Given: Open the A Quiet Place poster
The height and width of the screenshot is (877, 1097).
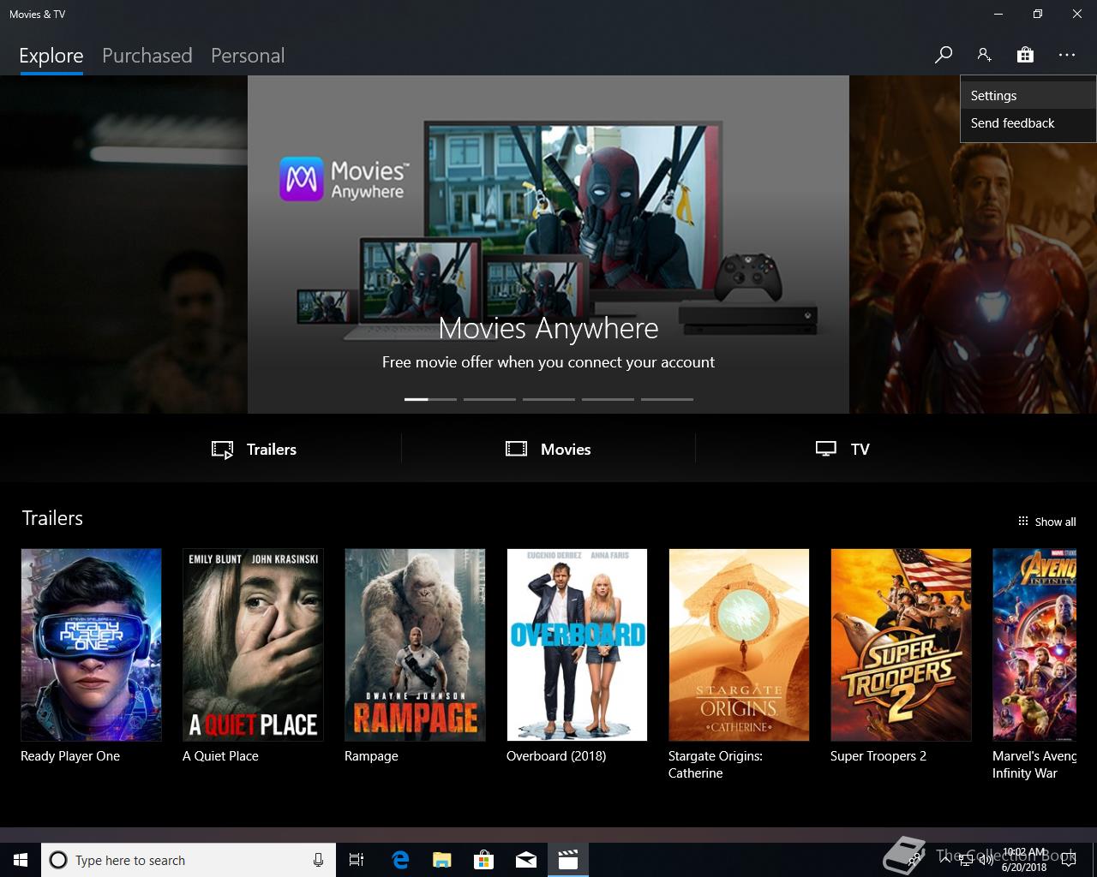Looking at the screenshot, I should point(253,645).
